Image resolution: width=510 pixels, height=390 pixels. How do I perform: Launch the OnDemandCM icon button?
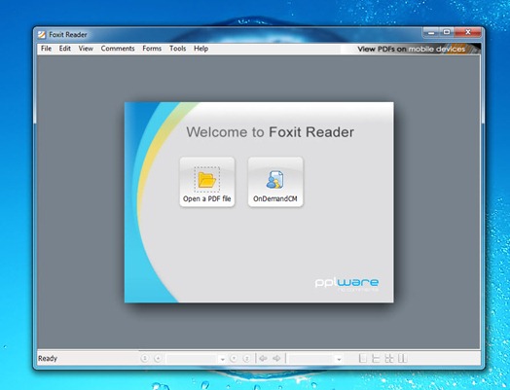point(275,182)
